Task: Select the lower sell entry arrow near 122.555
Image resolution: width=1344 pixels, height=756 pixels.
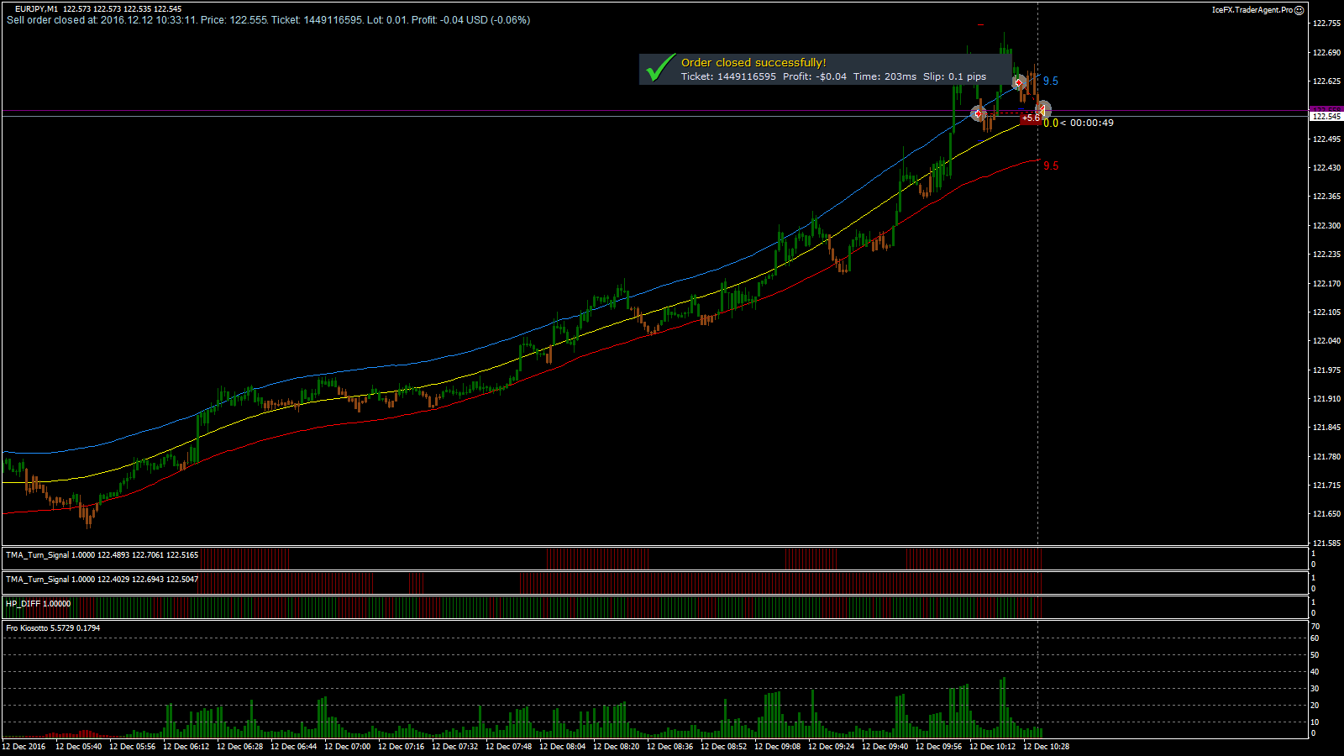Action: [978, 113]
